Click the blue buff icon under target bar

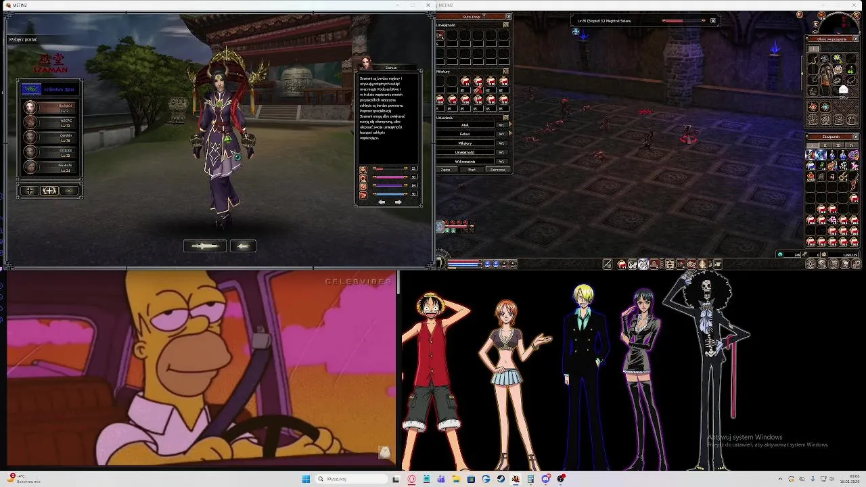tap(576, 31)
